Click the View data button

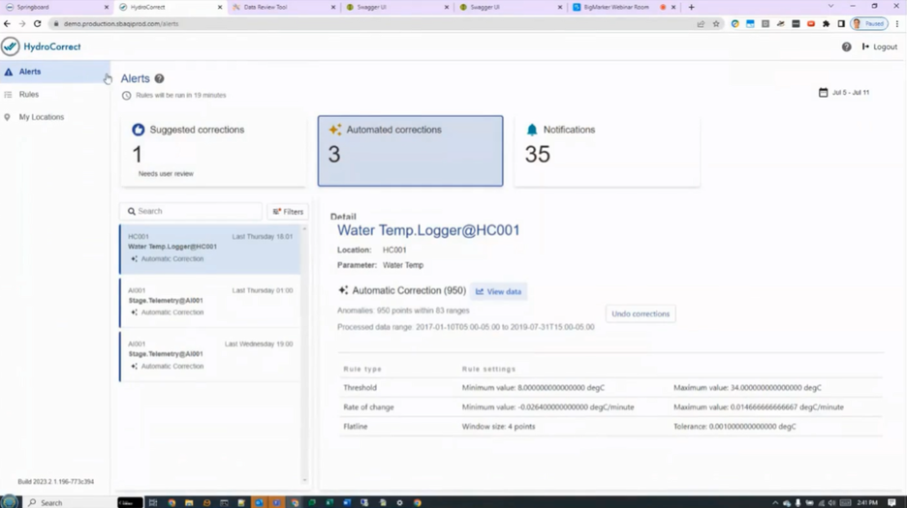coord(499,292)
